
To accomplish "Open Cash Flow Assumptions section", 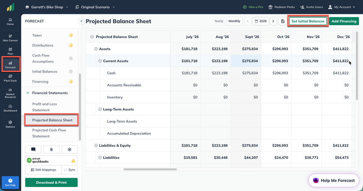I will click(x=43, y=58).
